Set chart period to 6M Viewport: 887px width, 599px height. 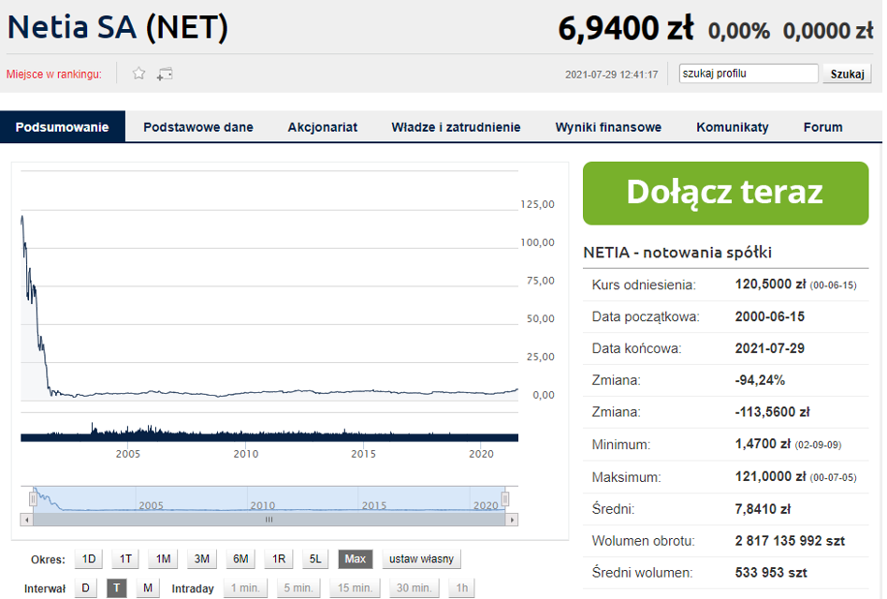pyautogui.click(x=240, y=559)
